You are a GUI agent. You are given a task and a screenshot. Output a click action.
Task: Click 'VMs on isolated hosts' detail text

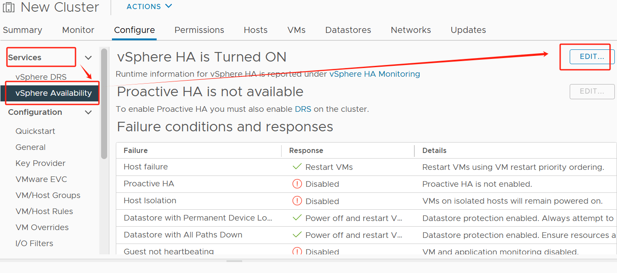tap(512, 201)
